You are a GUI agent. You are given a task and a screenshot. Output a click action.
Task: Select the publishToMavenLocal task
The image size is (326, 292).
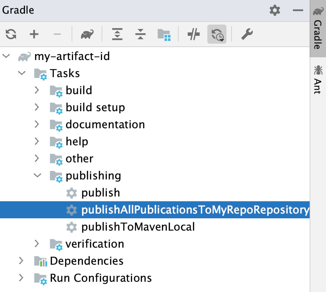click(x=138, y=227)
